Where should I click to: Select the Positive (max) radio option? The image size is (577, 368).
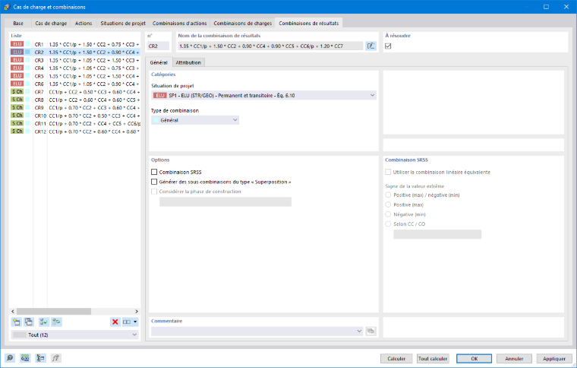click(x=388, y=205)
